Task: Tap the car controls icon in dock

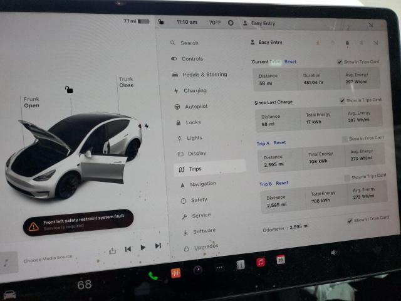Action: 9,295
